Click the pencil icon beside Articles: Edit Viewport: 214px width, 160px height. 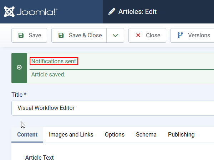112,12
